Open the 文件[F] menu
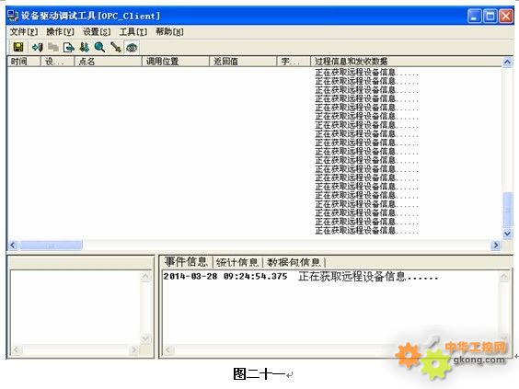The width and height of the screenshot is (519, 389). tap(24, 32)
